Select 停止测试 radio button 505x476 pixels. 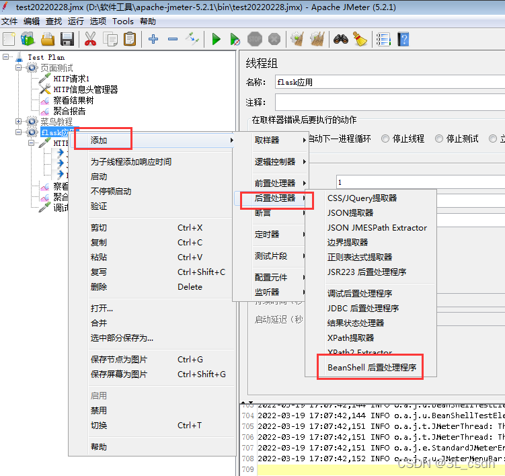[439, 138]
